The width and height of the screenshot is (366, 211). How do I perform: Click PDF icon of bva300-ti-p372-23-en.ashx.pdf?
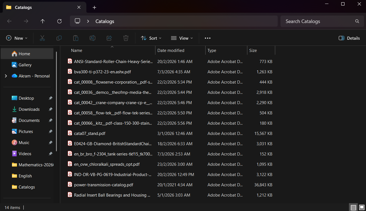coord(70,71)
